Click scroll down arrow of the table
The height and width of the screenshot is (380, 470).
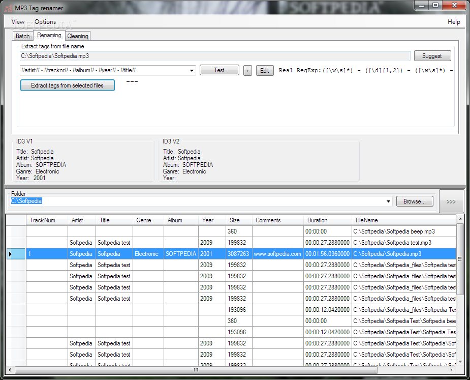pos(460,362)
